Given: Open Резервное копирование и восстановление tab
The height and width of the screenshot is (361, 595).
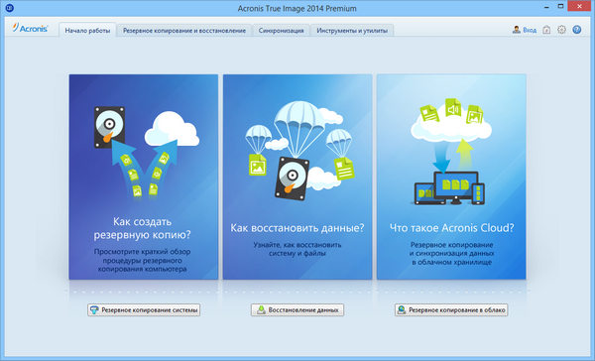Looking at the screenshot, I should 184,31.
